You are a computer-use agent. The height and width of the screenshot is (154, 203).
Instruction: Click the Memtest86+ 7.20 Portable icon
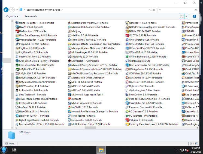point(69,61)
